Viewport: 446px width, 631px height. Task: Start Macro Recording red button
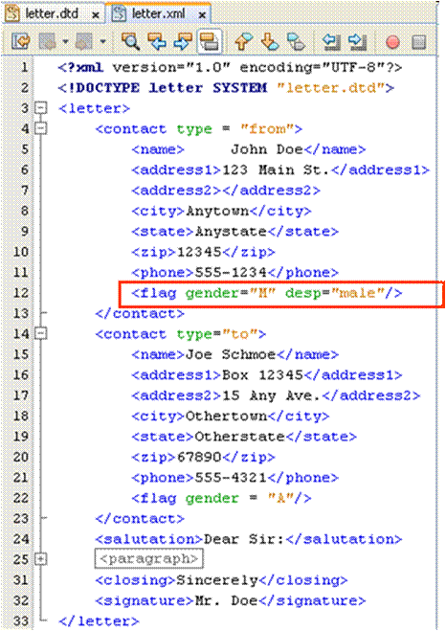tap(392, 42)
